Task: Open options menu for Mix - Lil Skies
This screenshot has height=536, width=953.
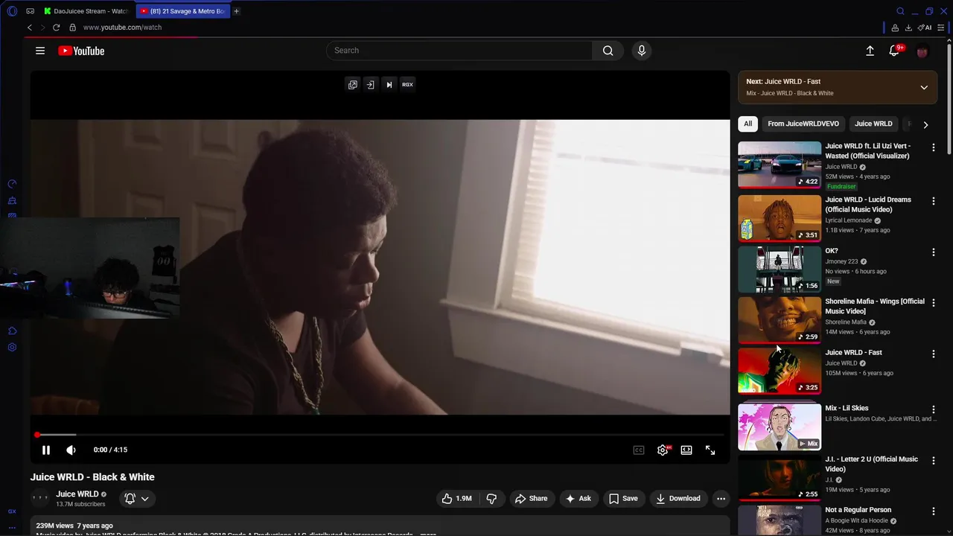Action: pyautogui.click(x=934, y=409)
